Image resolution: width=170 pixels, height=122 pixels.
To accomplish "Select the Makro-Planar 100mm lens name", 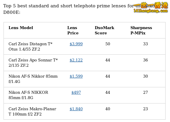I will (32, 111).
